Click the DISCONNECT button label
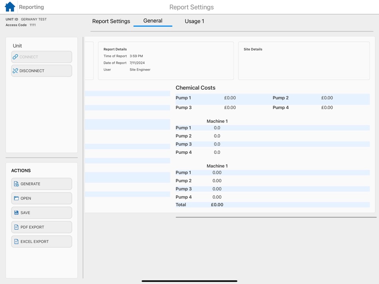This screenshot has height=284, width=379. coord(32,71)
